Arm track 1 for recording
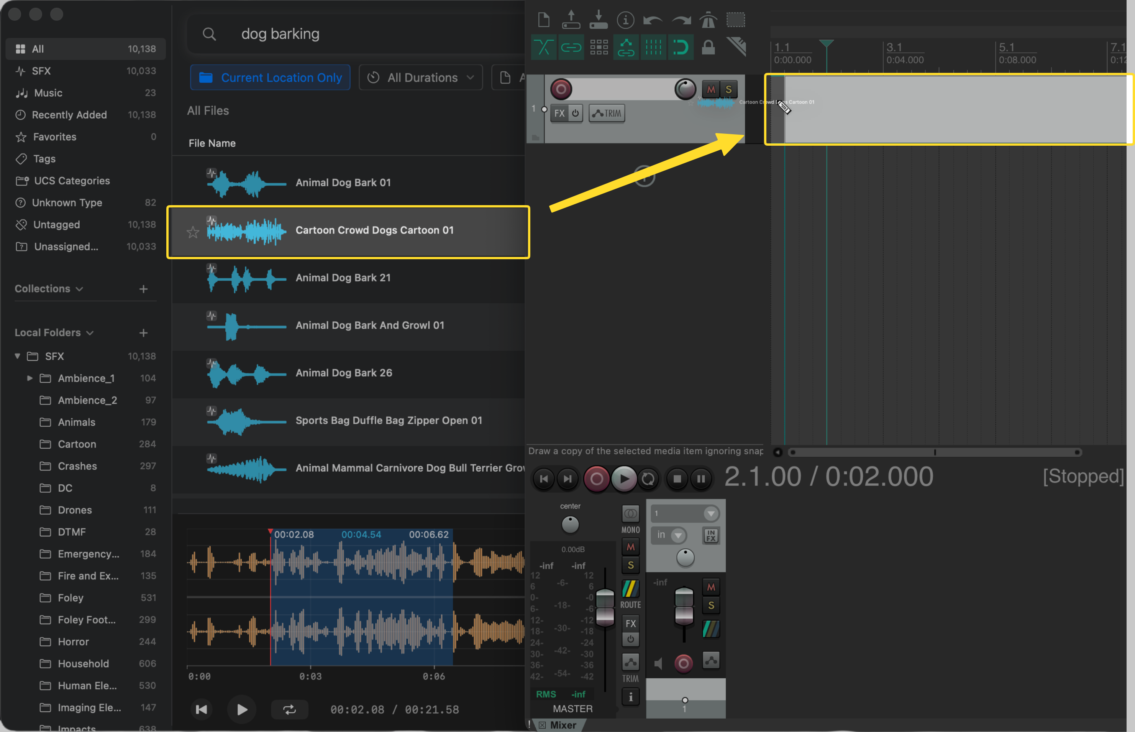The height and width of the screenshot is (732, 1135). pos(561,89)
